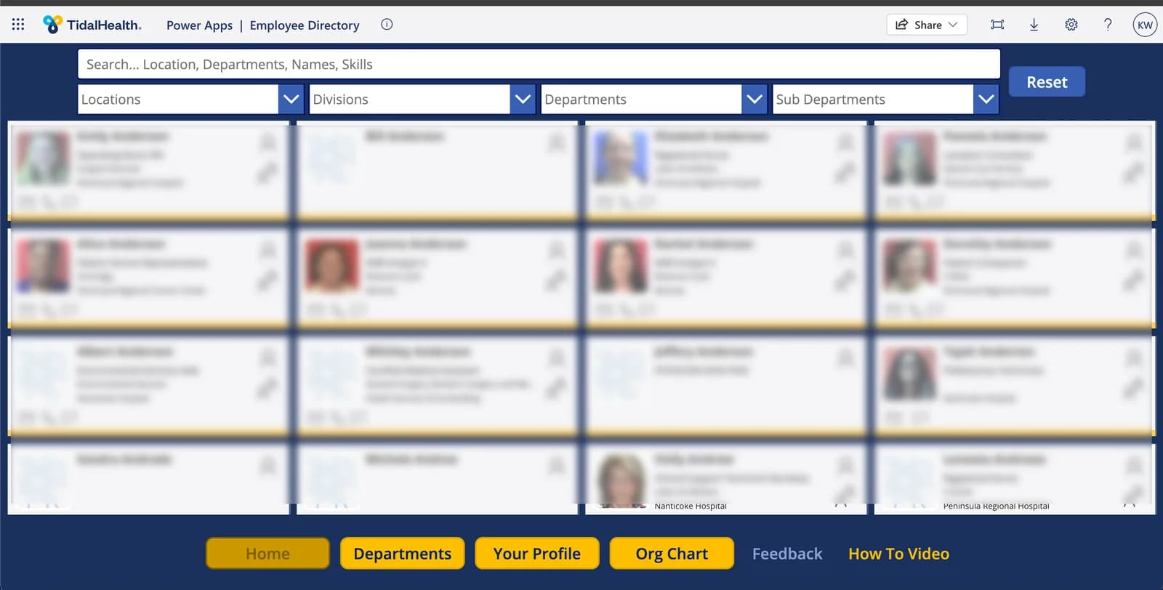The image size is (1163, 590).
Task: Open the Feedback link
Action: pyautogui.click(x=787, y=554)
